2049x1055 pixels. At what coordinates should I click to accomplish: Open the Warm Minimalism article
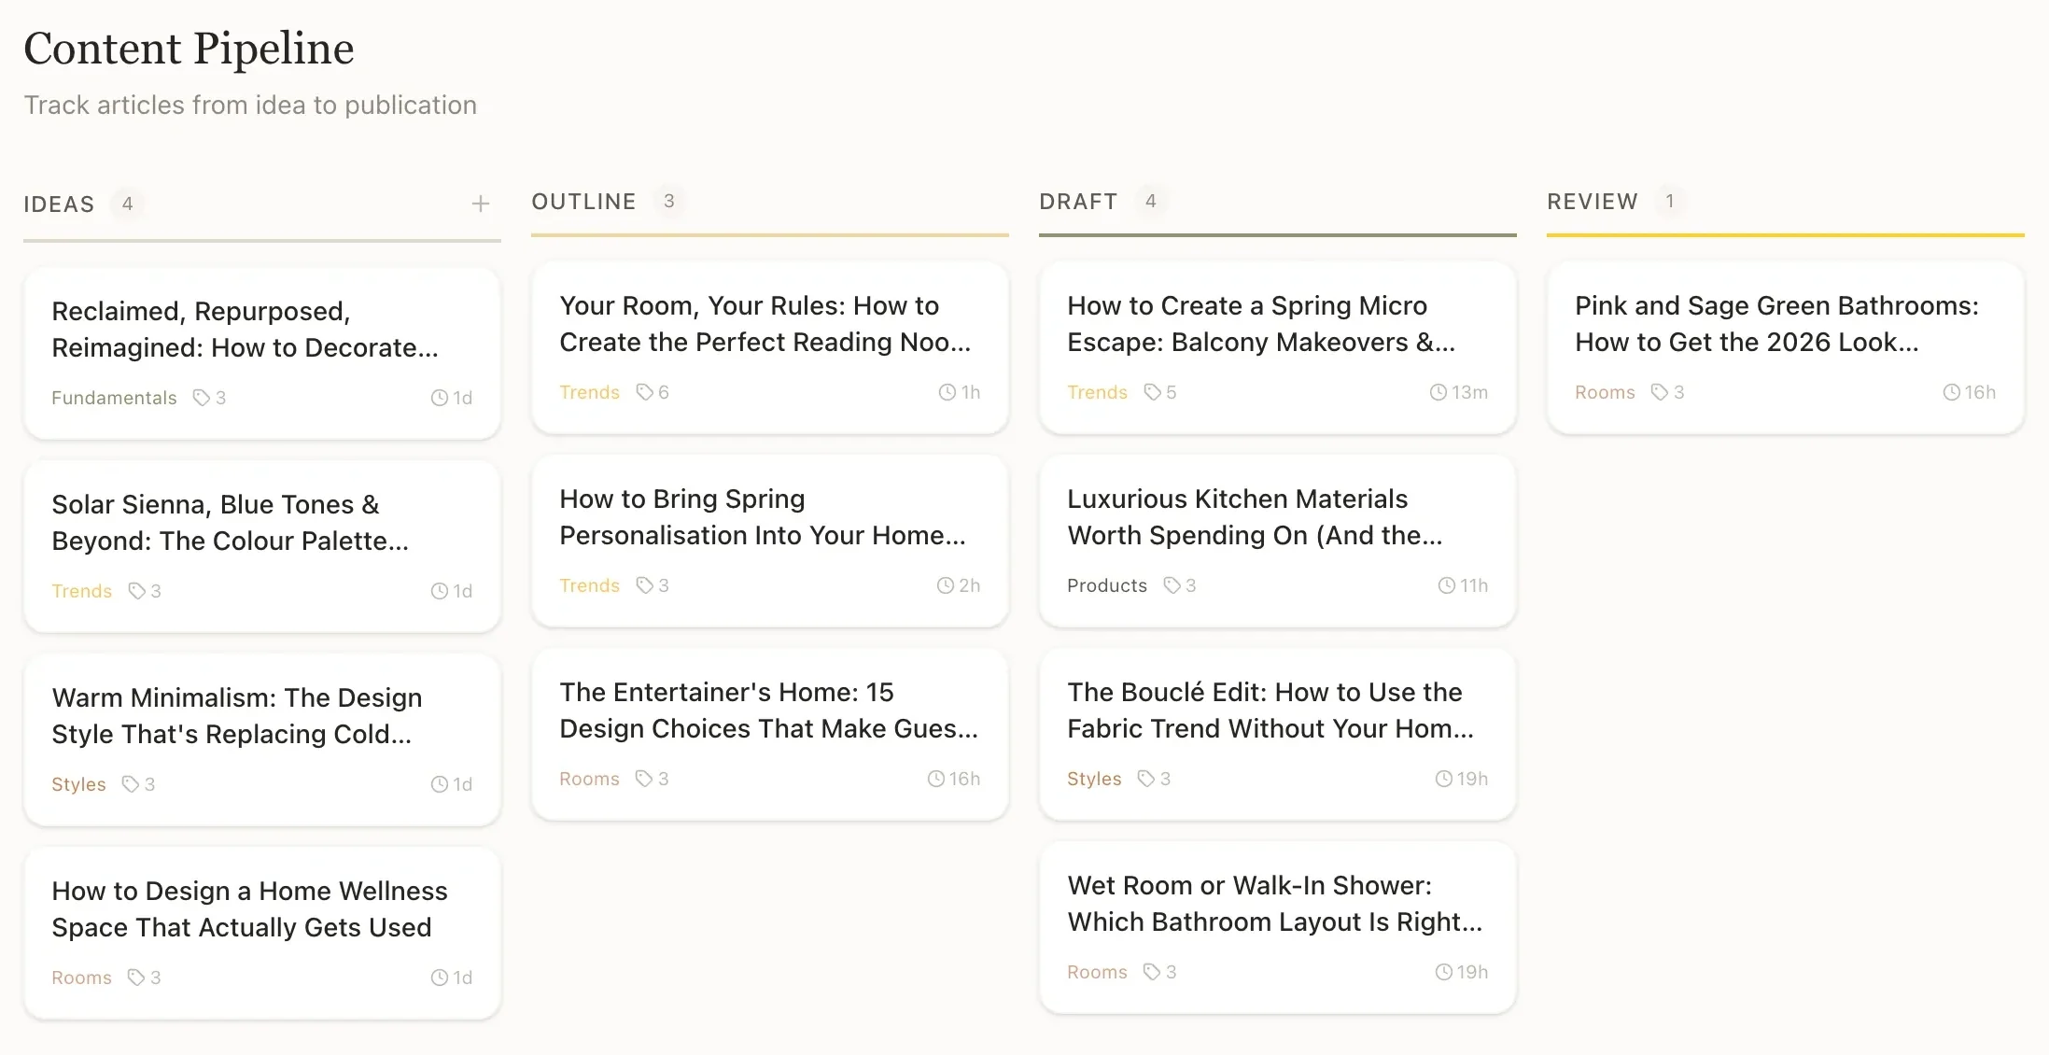(x=262, y=740)
